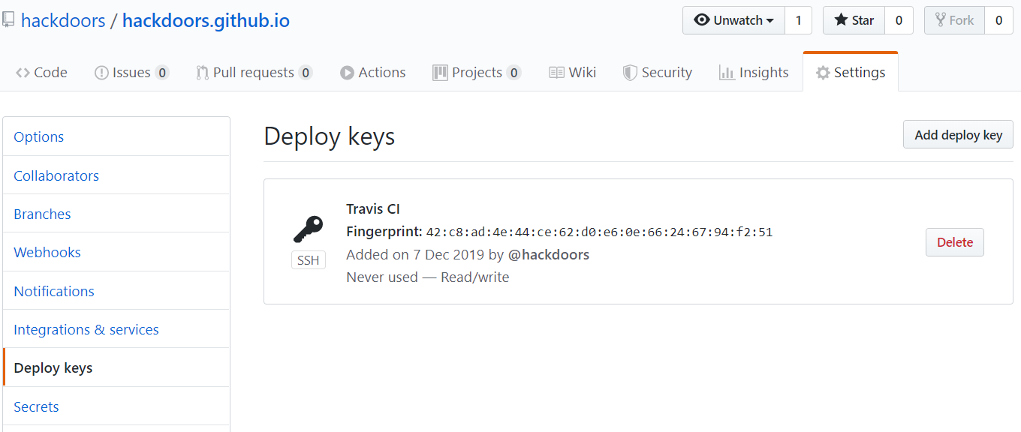Screen dimensions: 1021x432
Task: Open the Unwatch dropdown
Action: click(733, 20)
